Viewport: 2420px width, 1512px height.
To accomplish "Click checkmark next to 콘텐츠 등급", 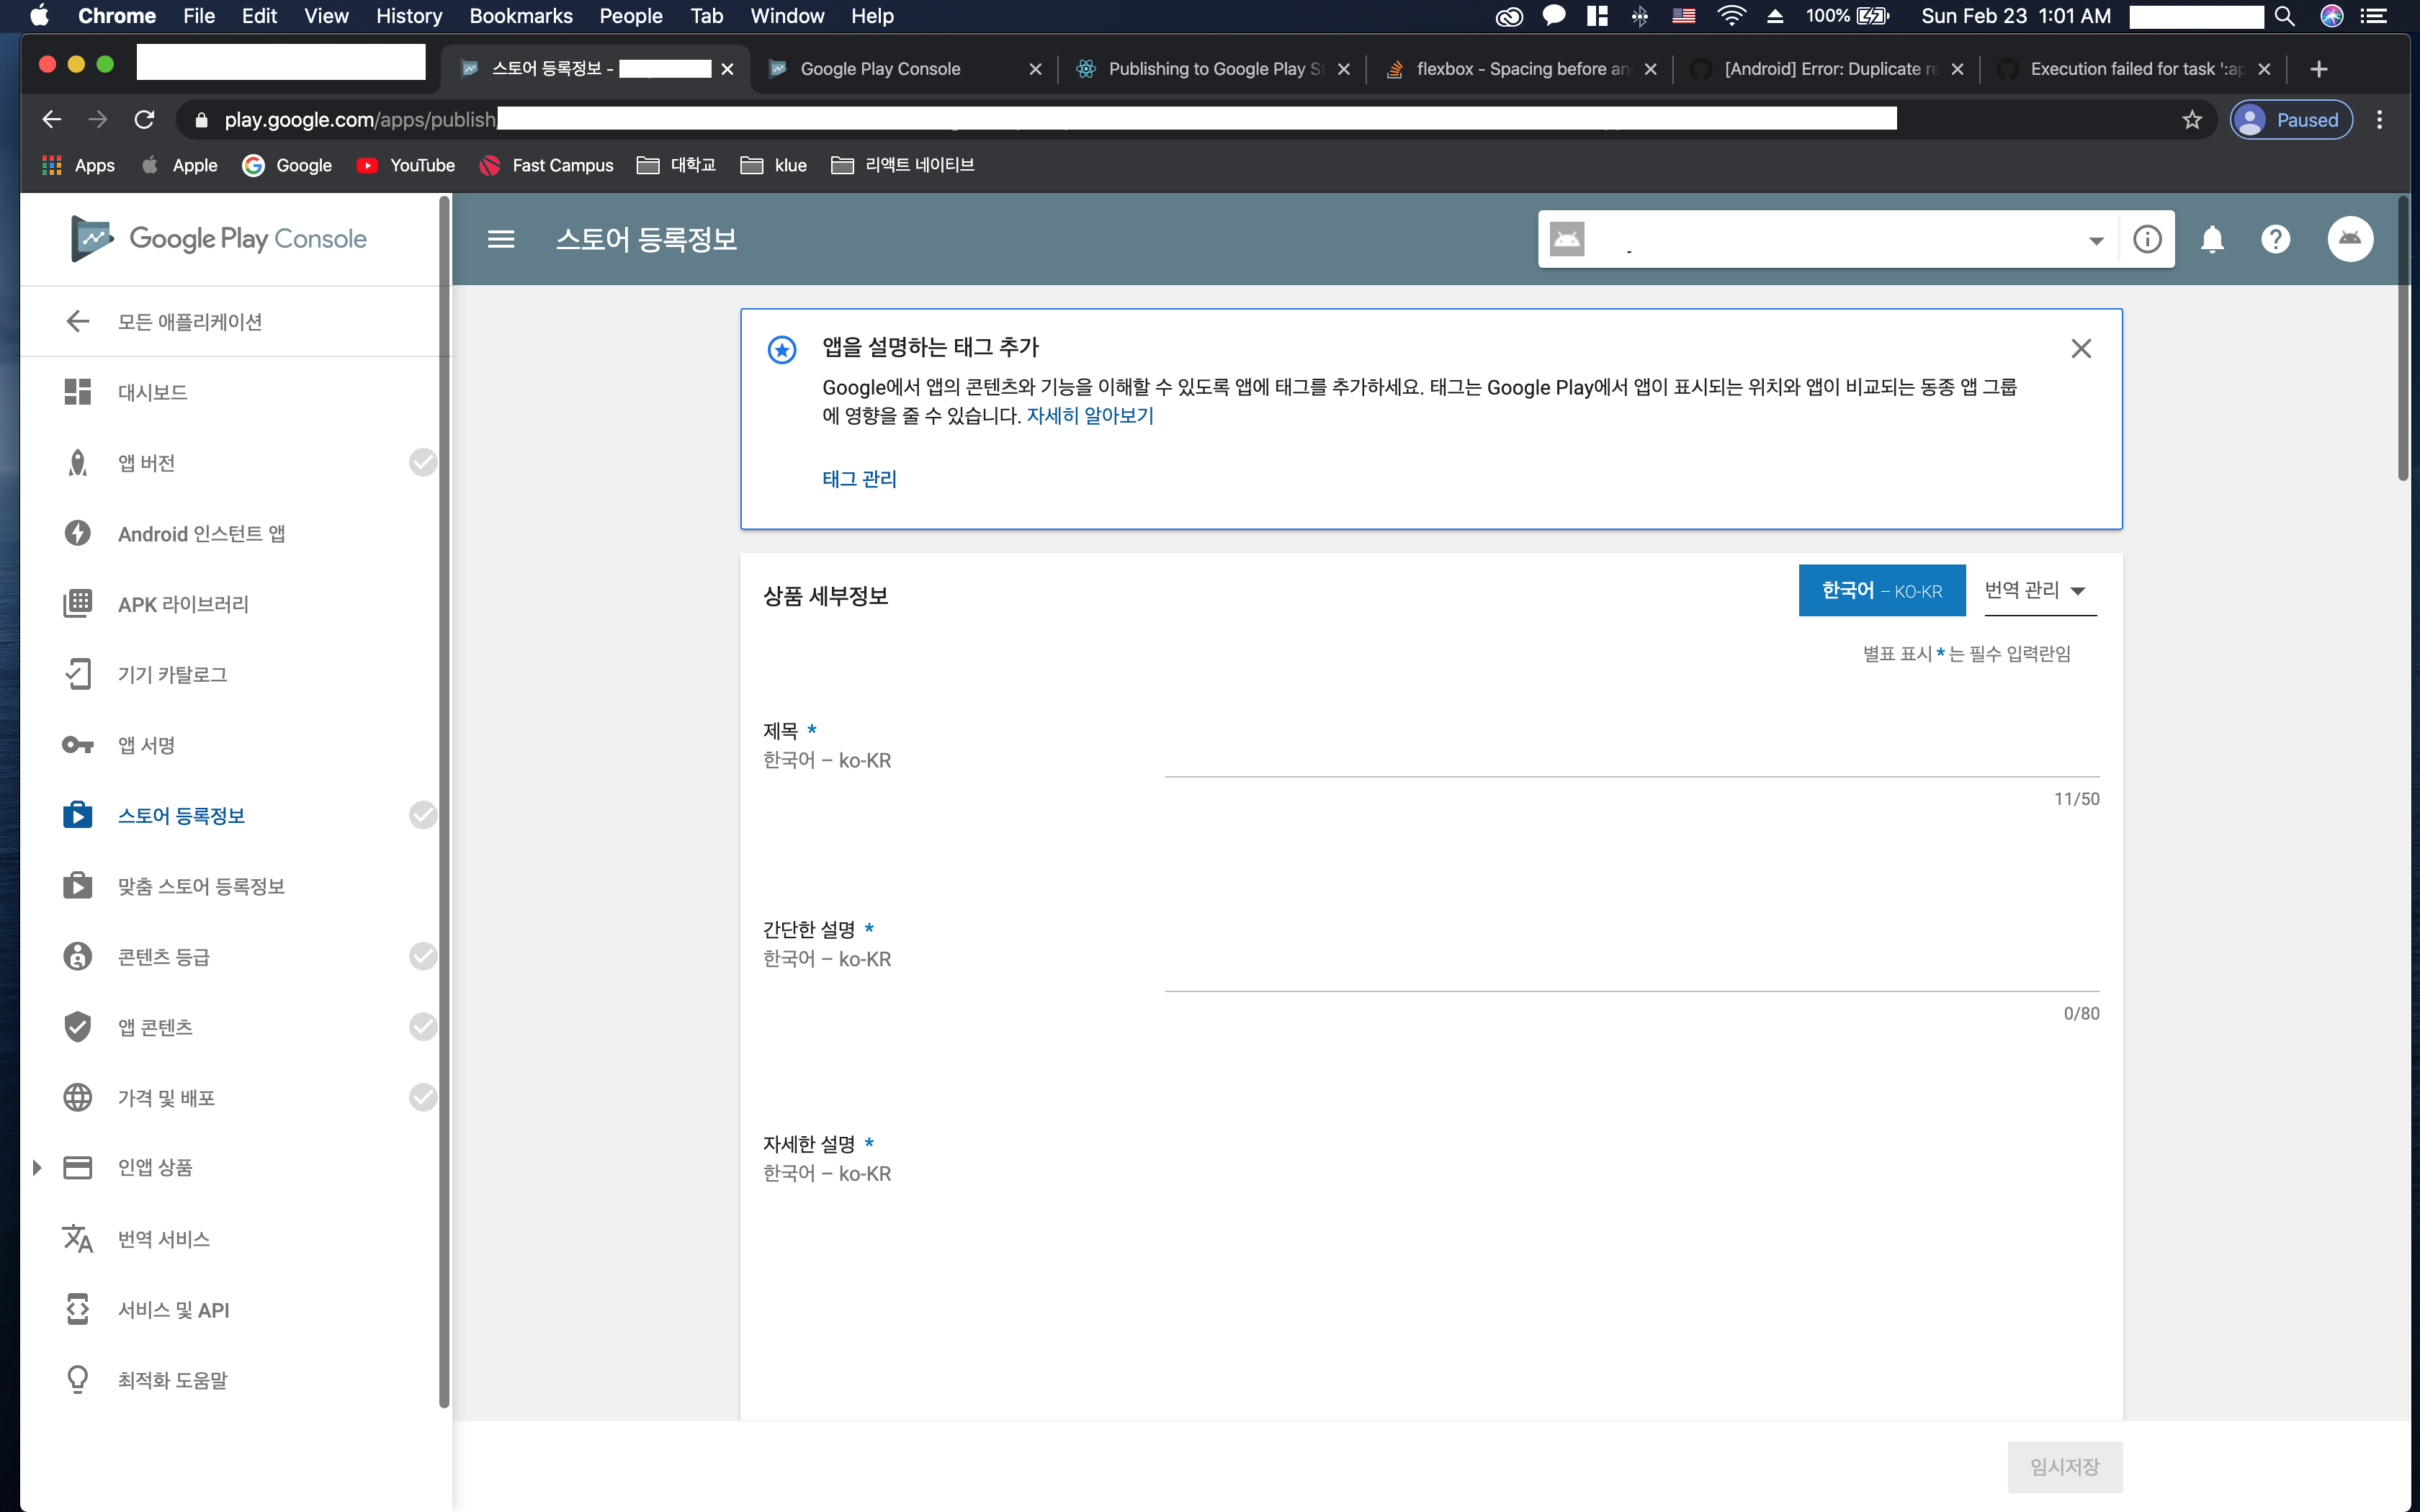I will (423, 956).
